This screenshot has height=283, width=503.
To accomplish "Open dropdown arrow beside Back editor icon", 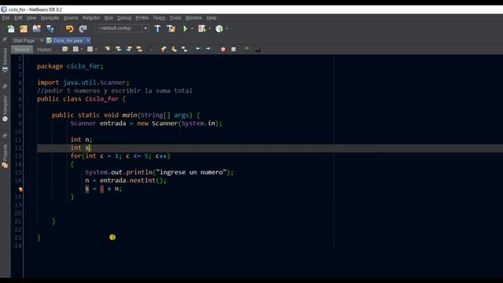I will point(82,50).
